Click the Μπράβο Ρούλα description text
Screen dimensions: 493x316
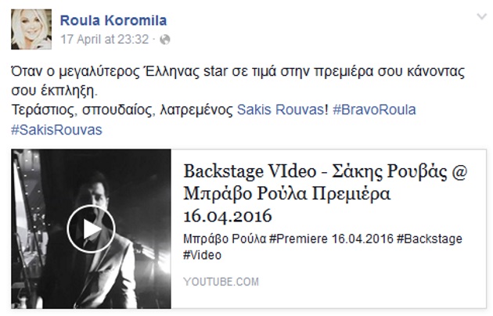tap(225, 239)
